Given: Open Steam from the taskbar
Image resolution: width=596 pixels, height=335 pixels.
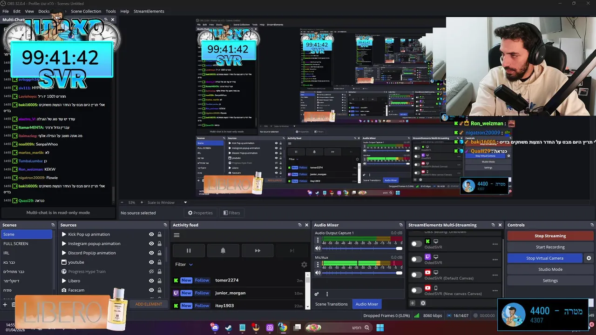Looking at the screenshot, I should [228, 328].
